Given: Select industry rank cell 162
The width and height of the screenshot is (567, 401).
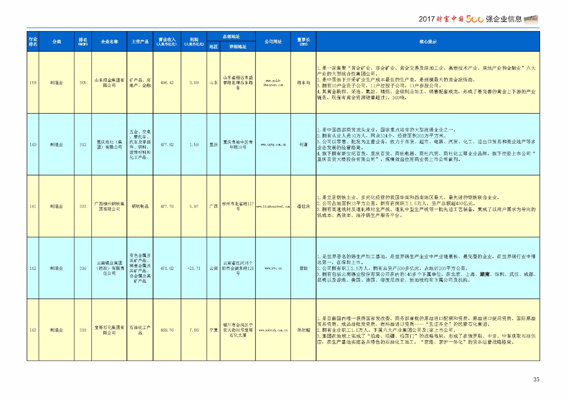Looking at the screenshot, I should pyautogui.click(x=33, y=268).
